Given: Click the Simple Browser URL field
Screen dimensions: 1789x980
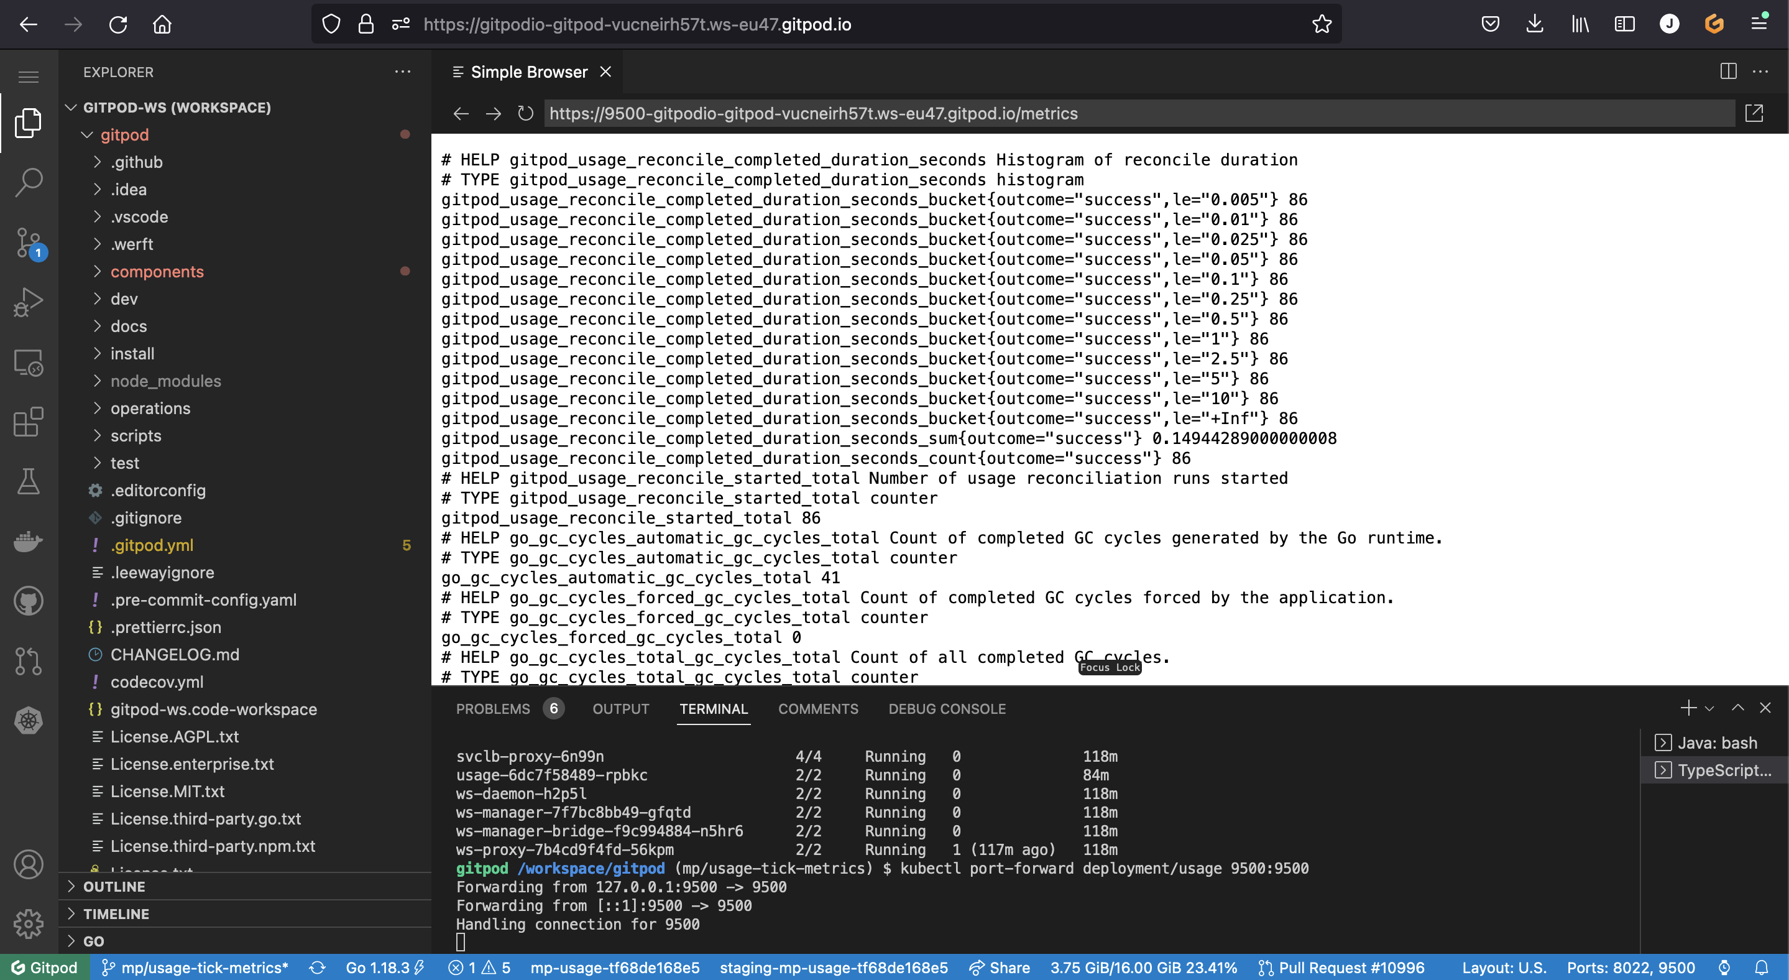Looking at the screenshot, I should pyautogui.click(x=1139, y=113).
